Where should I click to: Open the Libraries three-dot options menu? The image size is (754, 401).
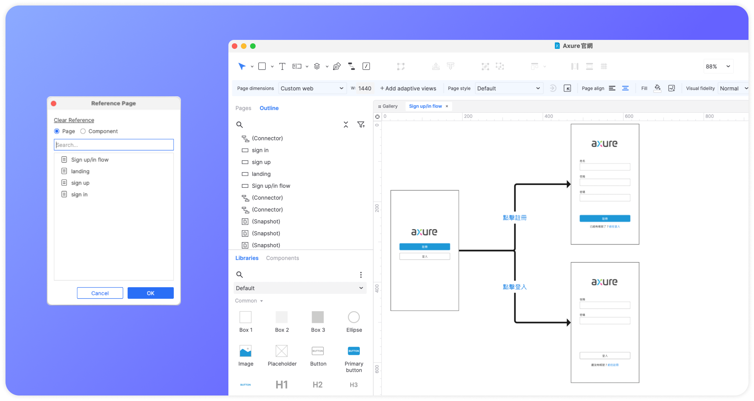pos(361,274)
